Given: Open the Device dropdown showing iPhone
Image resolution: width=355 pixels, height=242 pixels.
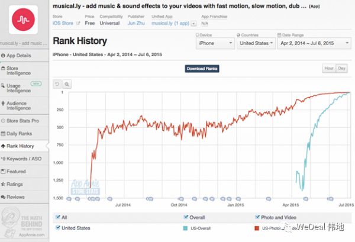Looking at the screenshot, I should tap(214, 43).
